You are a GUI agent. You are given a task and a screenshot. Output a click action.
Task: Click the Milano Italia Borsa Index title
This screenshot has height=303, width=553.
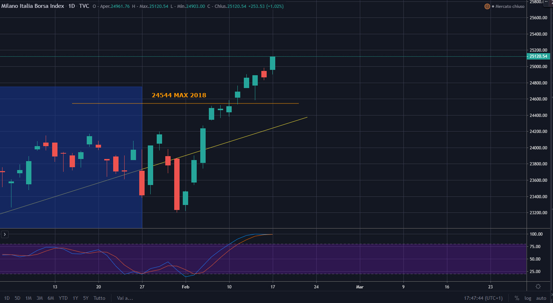point(33,6)
